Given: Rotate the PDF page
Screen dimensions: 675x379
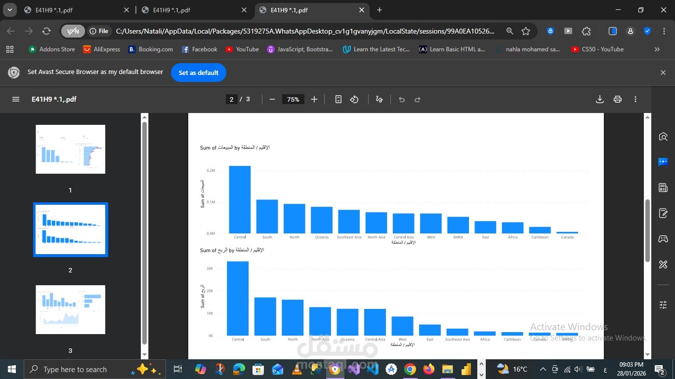Looking at the screenshot, I should pyautogui.click(x=354, y=99).
